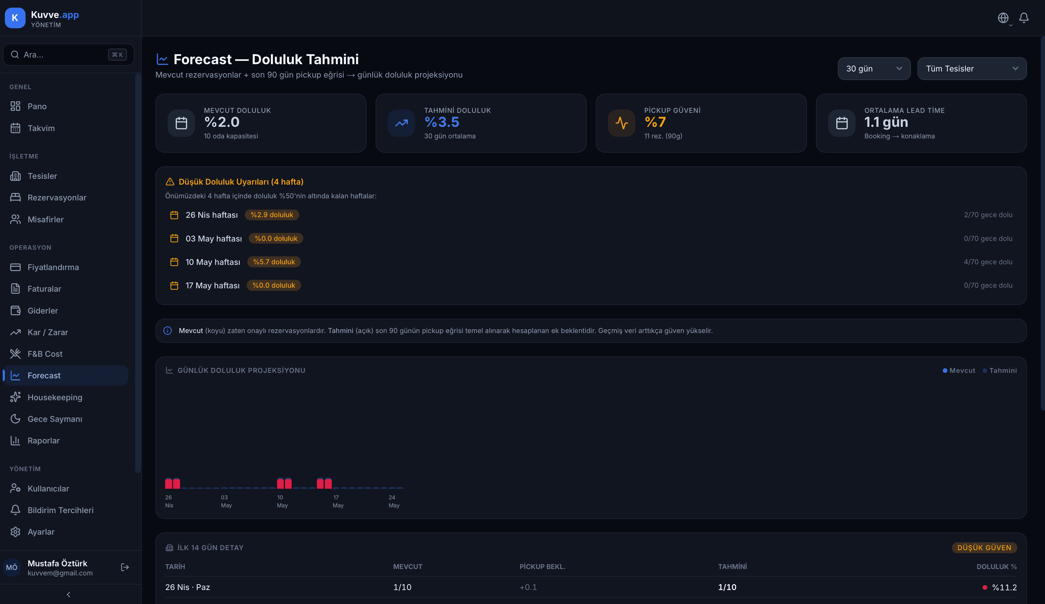Click the Tahmini Doluluk trend icon
1045x604 pixels.
point(401,123)
